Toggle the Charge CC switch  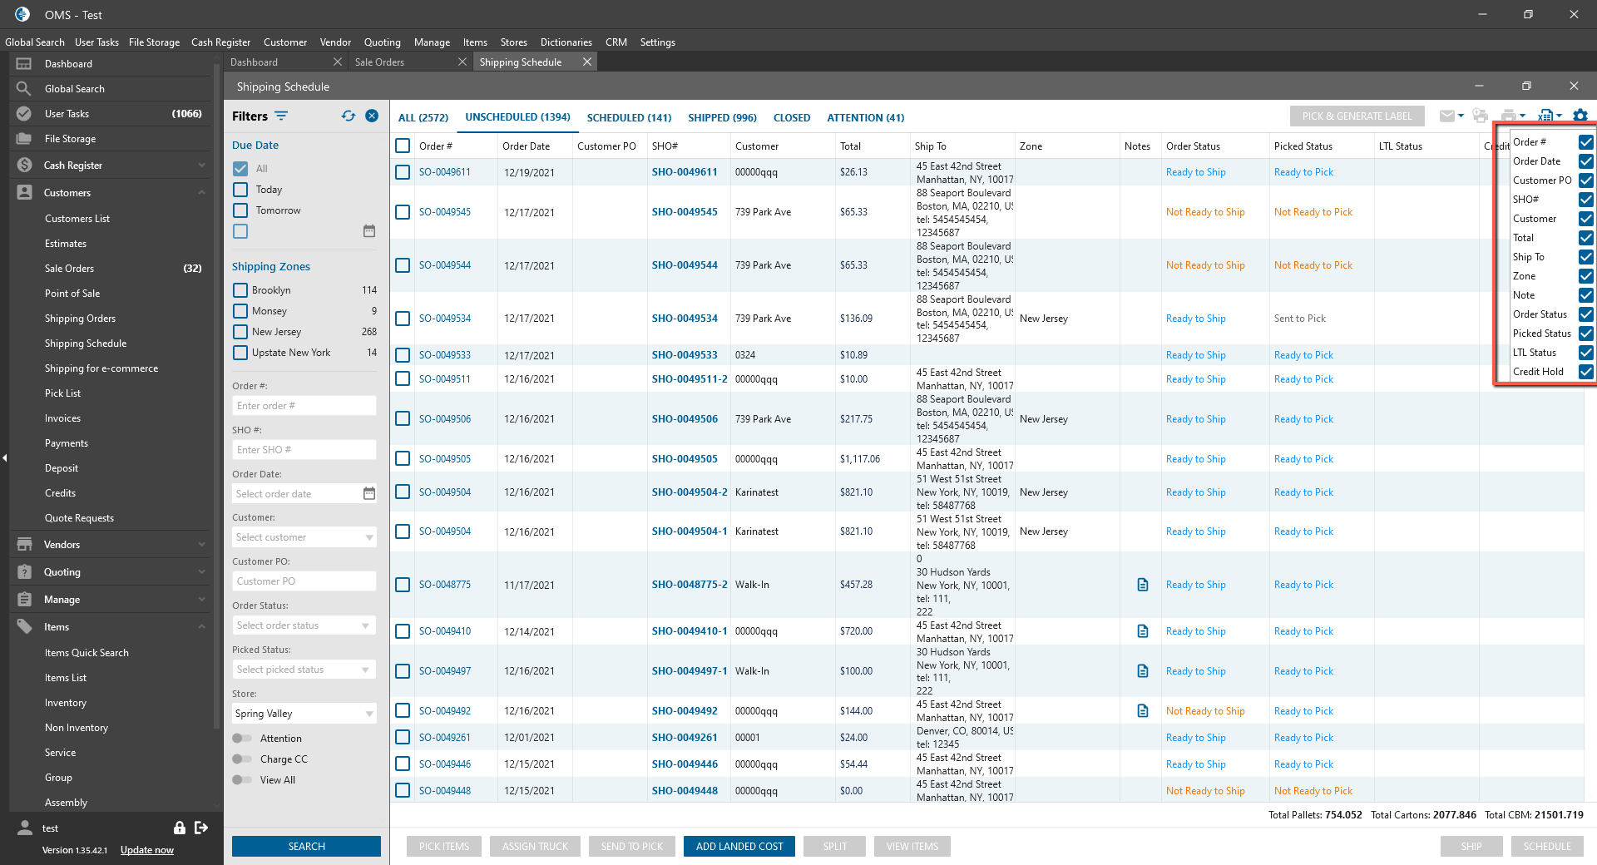click(x=242, y=759)
